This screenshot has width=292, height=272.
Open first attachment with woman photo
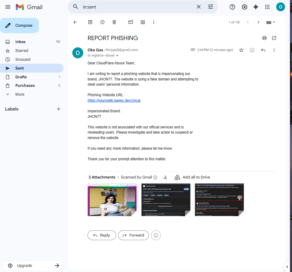(112, 200)
